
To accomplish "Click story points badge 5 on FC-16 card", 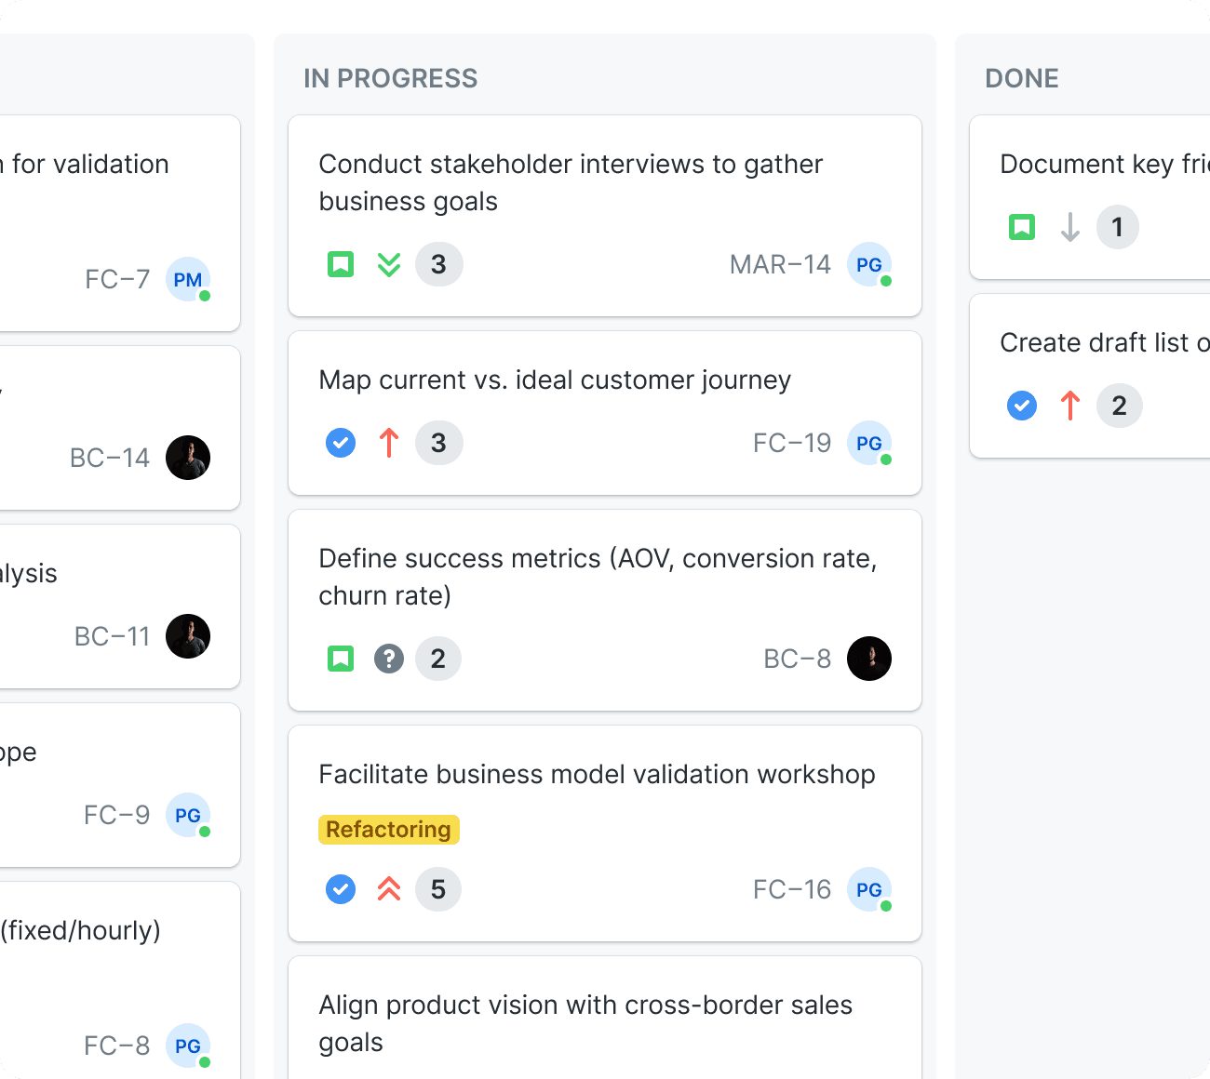I will coord(438,889).
